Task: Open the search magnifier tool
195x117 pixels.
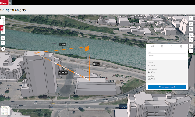Action: [191, 18]
